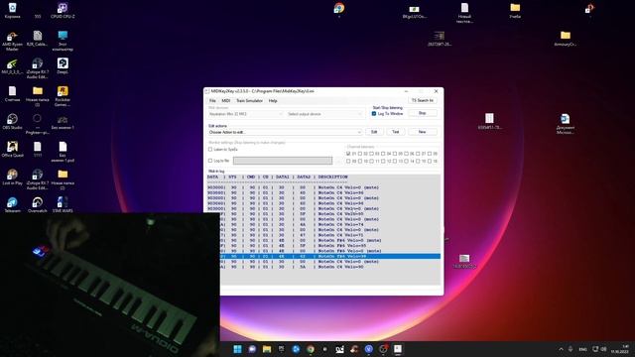
Task: Open the Lost in Play desktop icon
Action: pos(12,177)
